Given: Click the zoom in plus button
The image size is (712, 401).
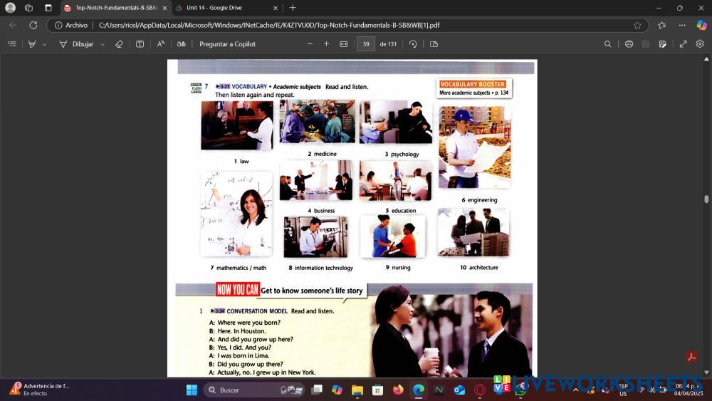Looking at the screenshot, I should [326, 44].
